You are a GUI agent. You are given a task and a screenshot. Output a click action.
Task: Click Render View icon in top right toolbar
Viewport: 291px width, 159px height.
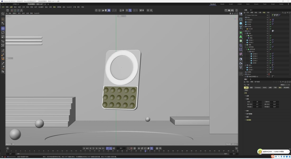click(226, 10)
